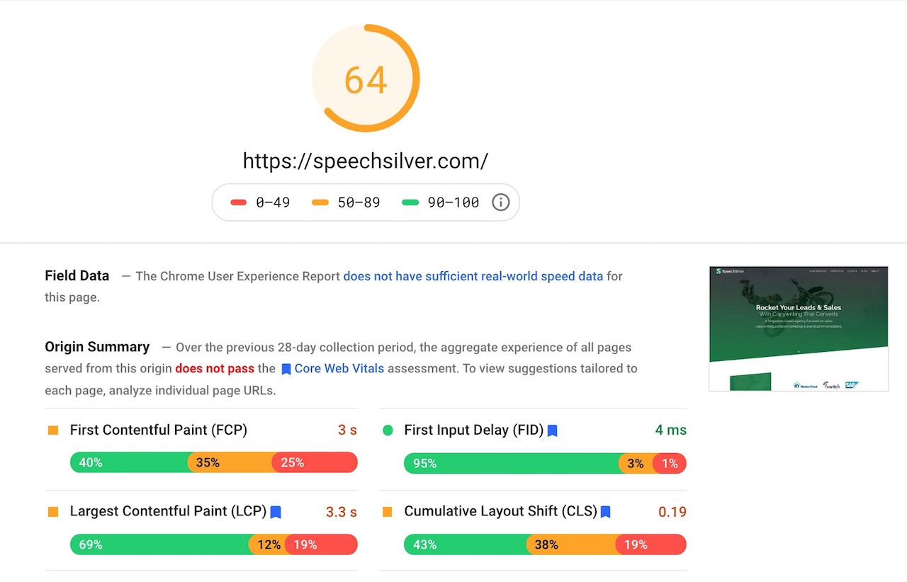Click the green 40% segment of FCP bar

point(130,462)
